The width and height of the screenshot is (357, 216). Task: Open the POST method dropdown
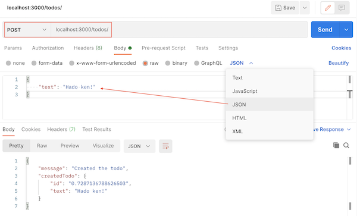(27, 30)
